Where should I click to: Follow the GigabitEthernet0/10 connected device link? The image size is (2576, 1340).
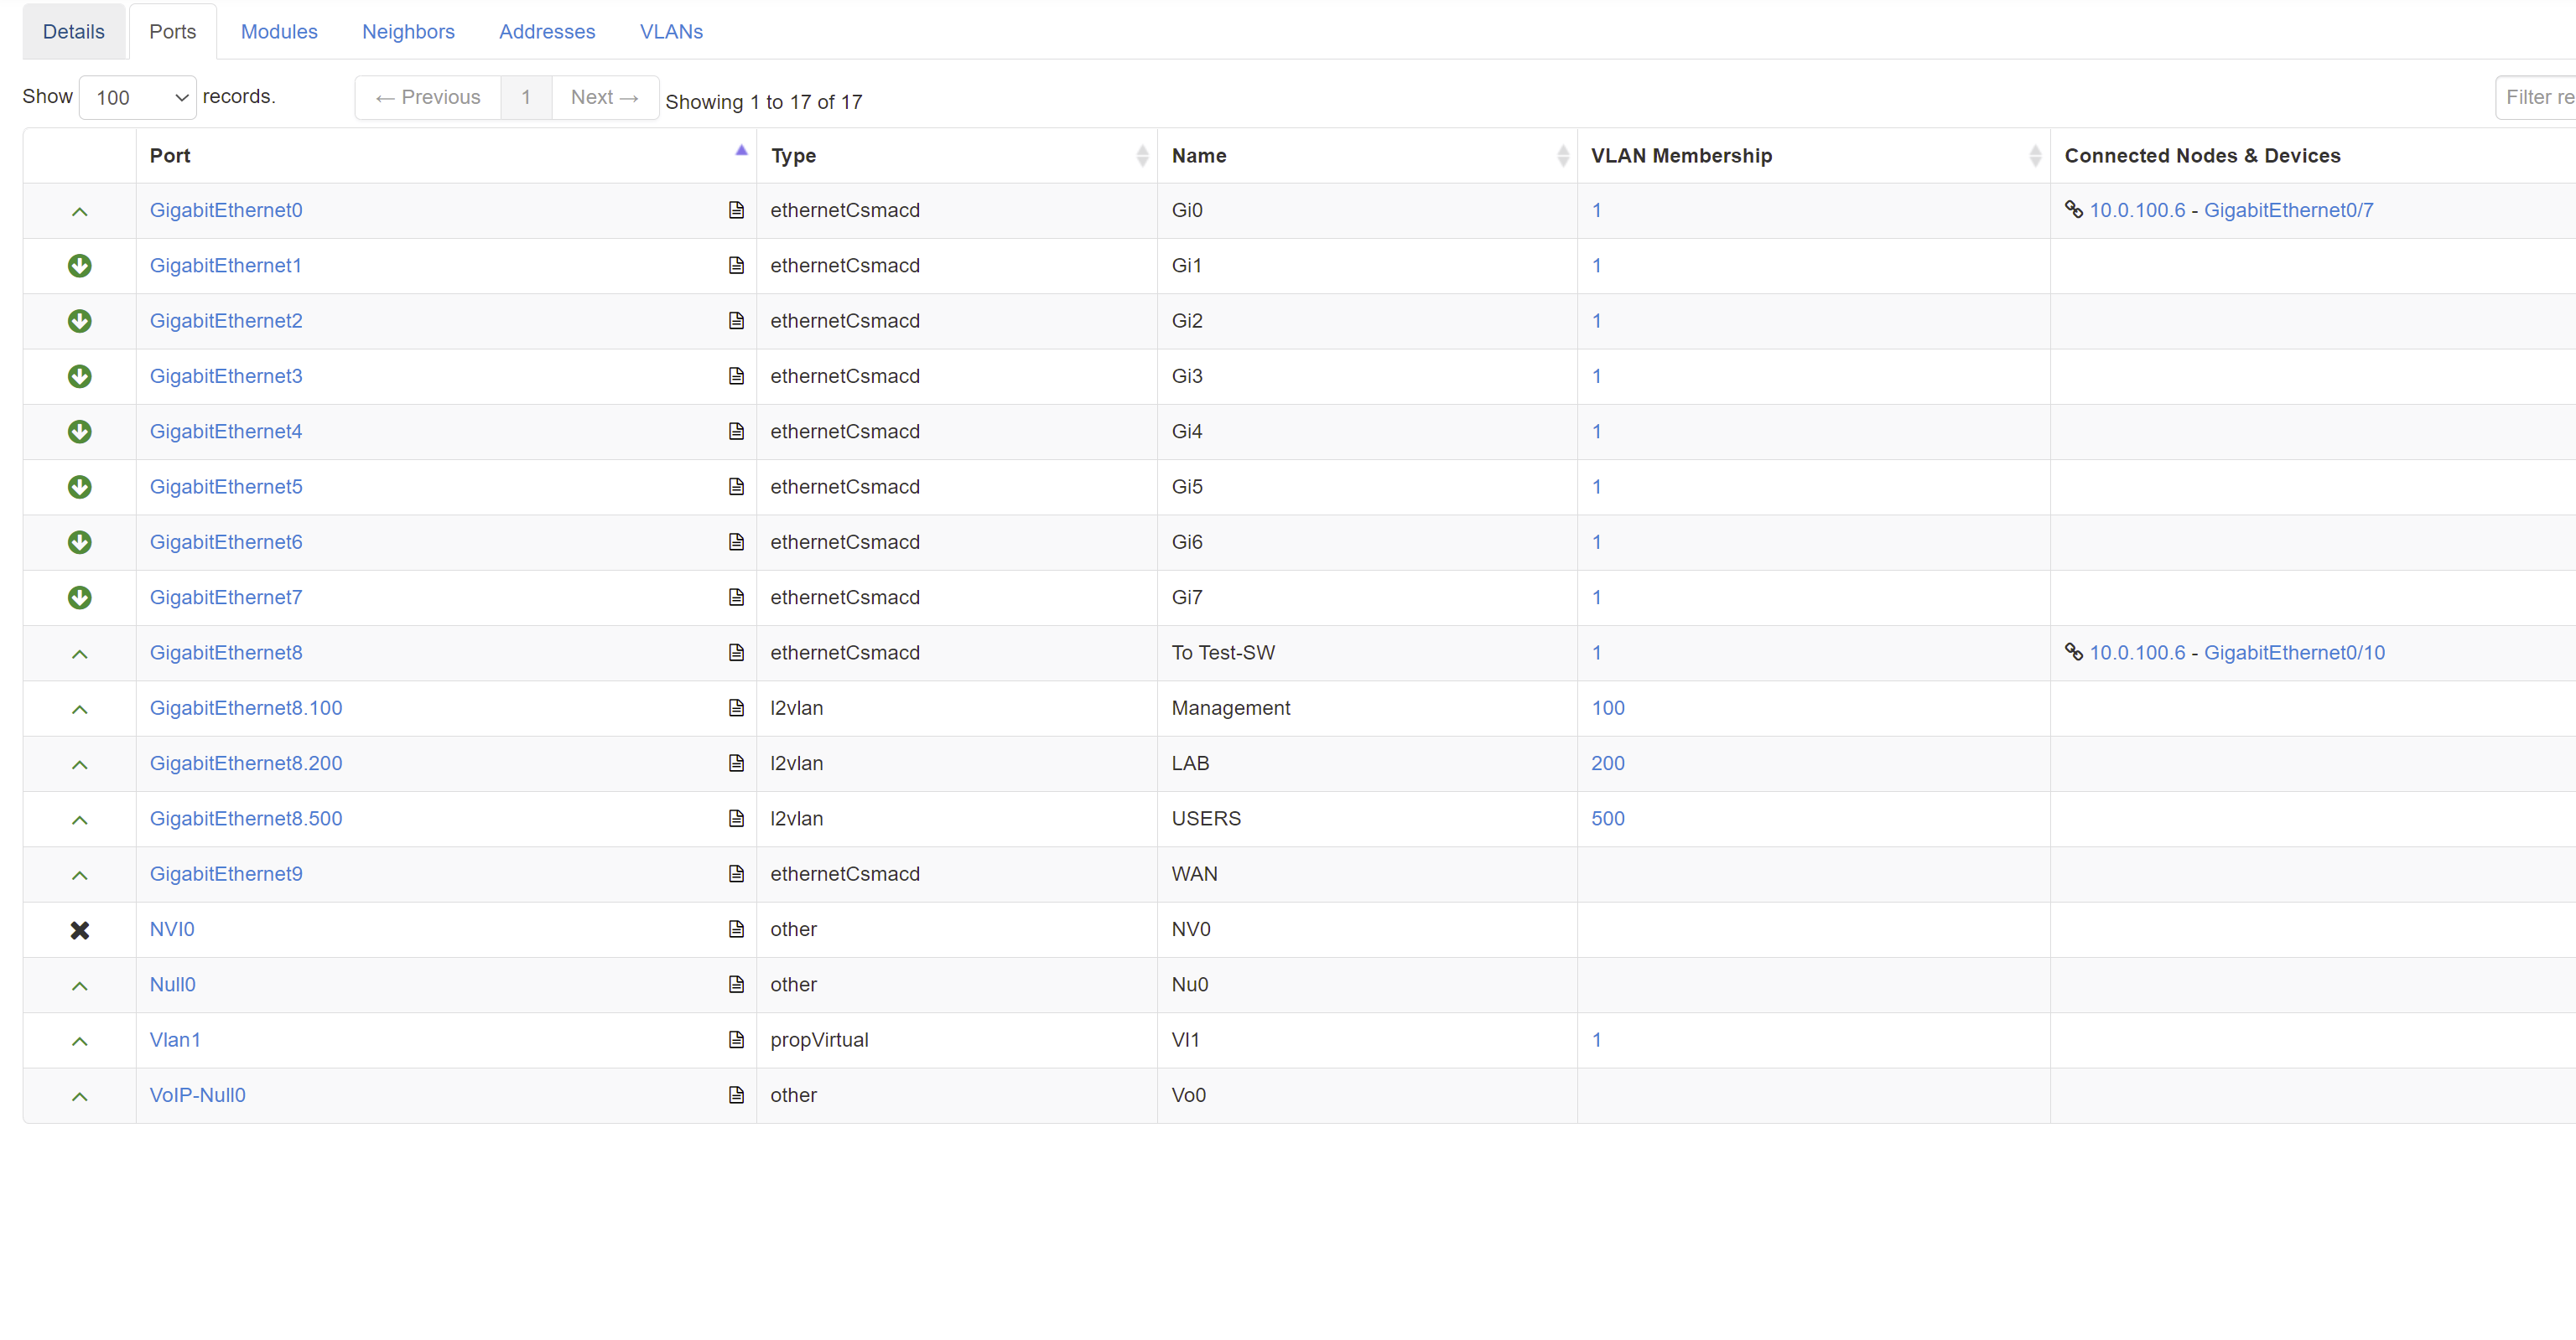2296,653
